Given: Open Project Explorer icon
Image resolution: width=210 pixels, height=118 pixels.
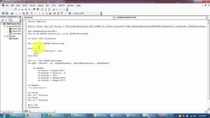Looking at the screenshot, I should (54, 13).
